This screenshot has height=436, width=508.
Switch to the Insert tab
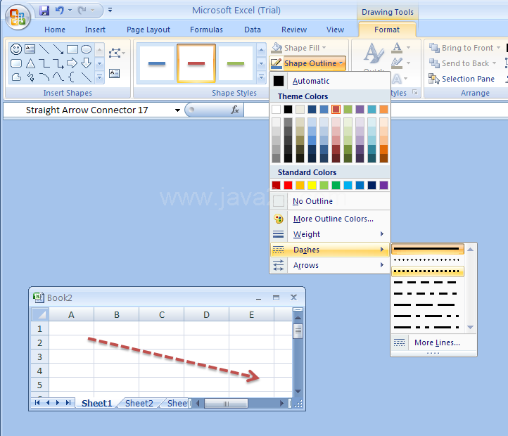95,30
